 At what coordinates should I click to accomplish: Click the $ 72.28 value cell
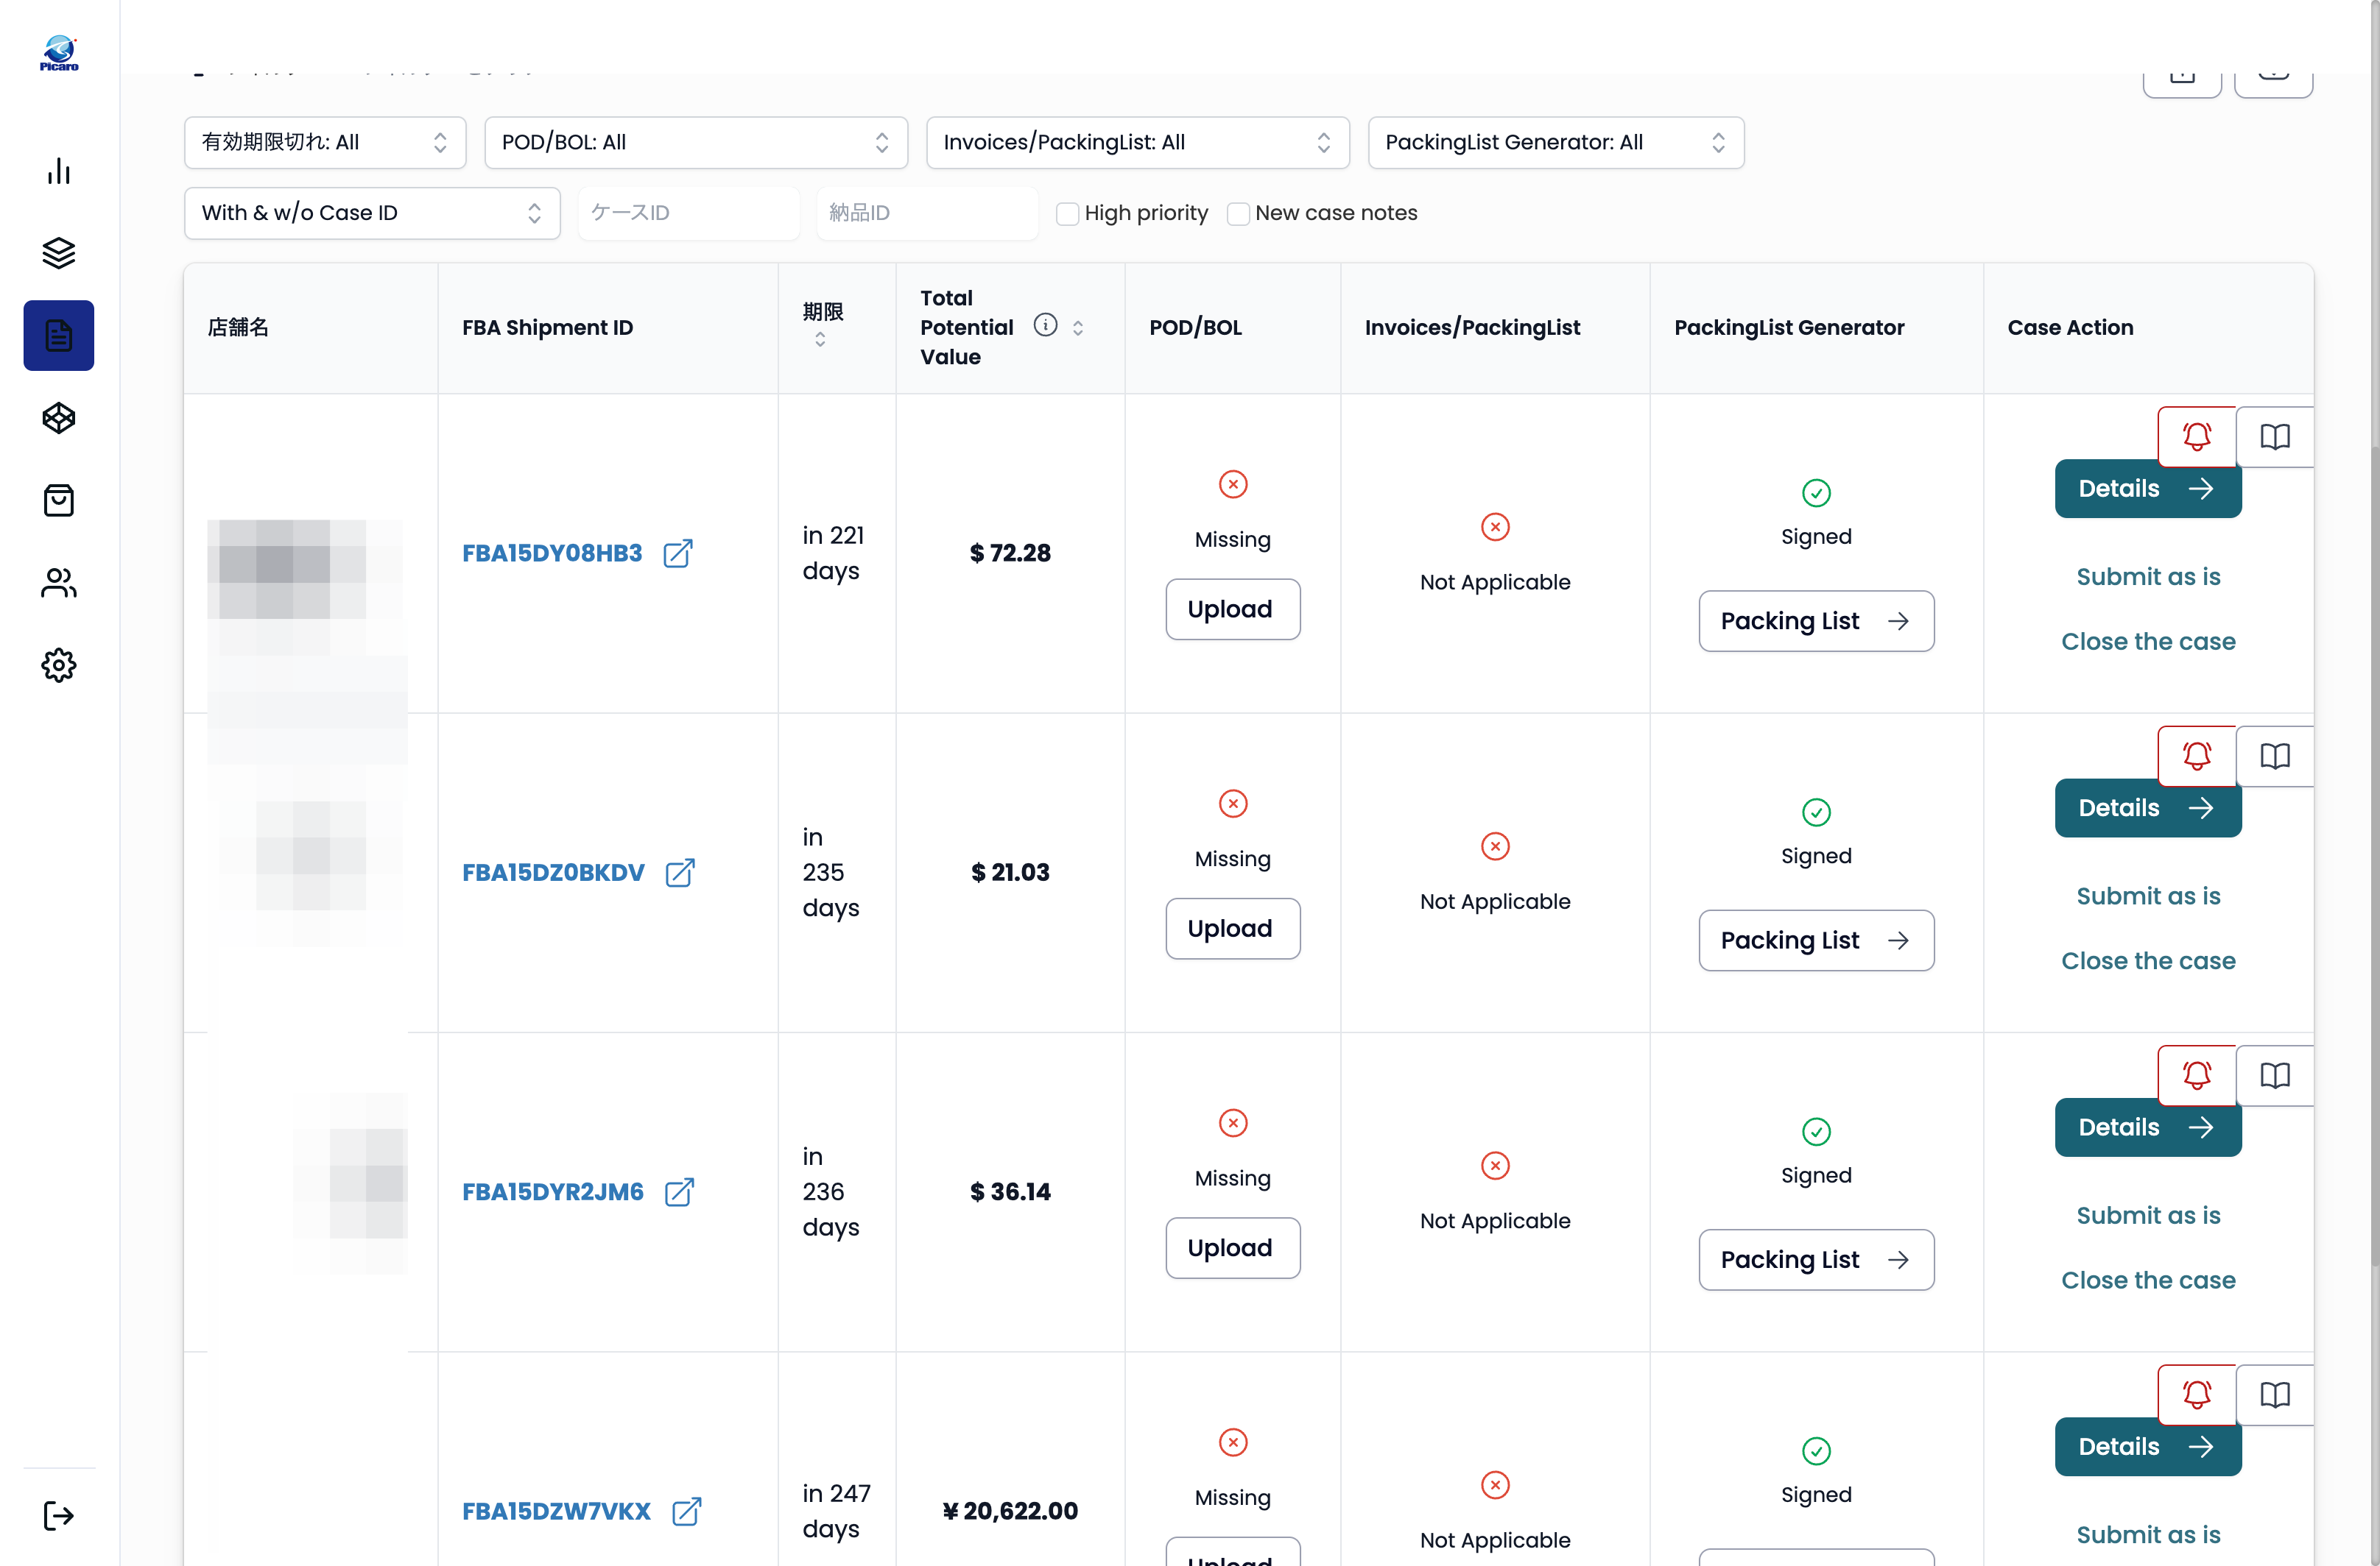tap(1010, 553)
